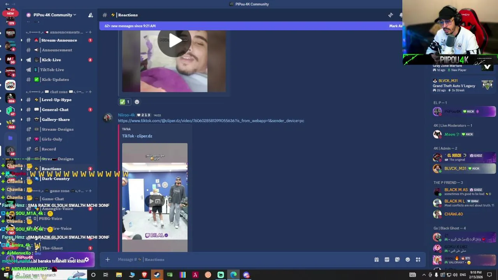Open the GIF picker icon

click(387, 259)
